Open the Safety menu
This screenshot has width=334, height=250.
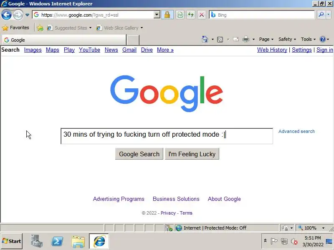click(287, 39)
